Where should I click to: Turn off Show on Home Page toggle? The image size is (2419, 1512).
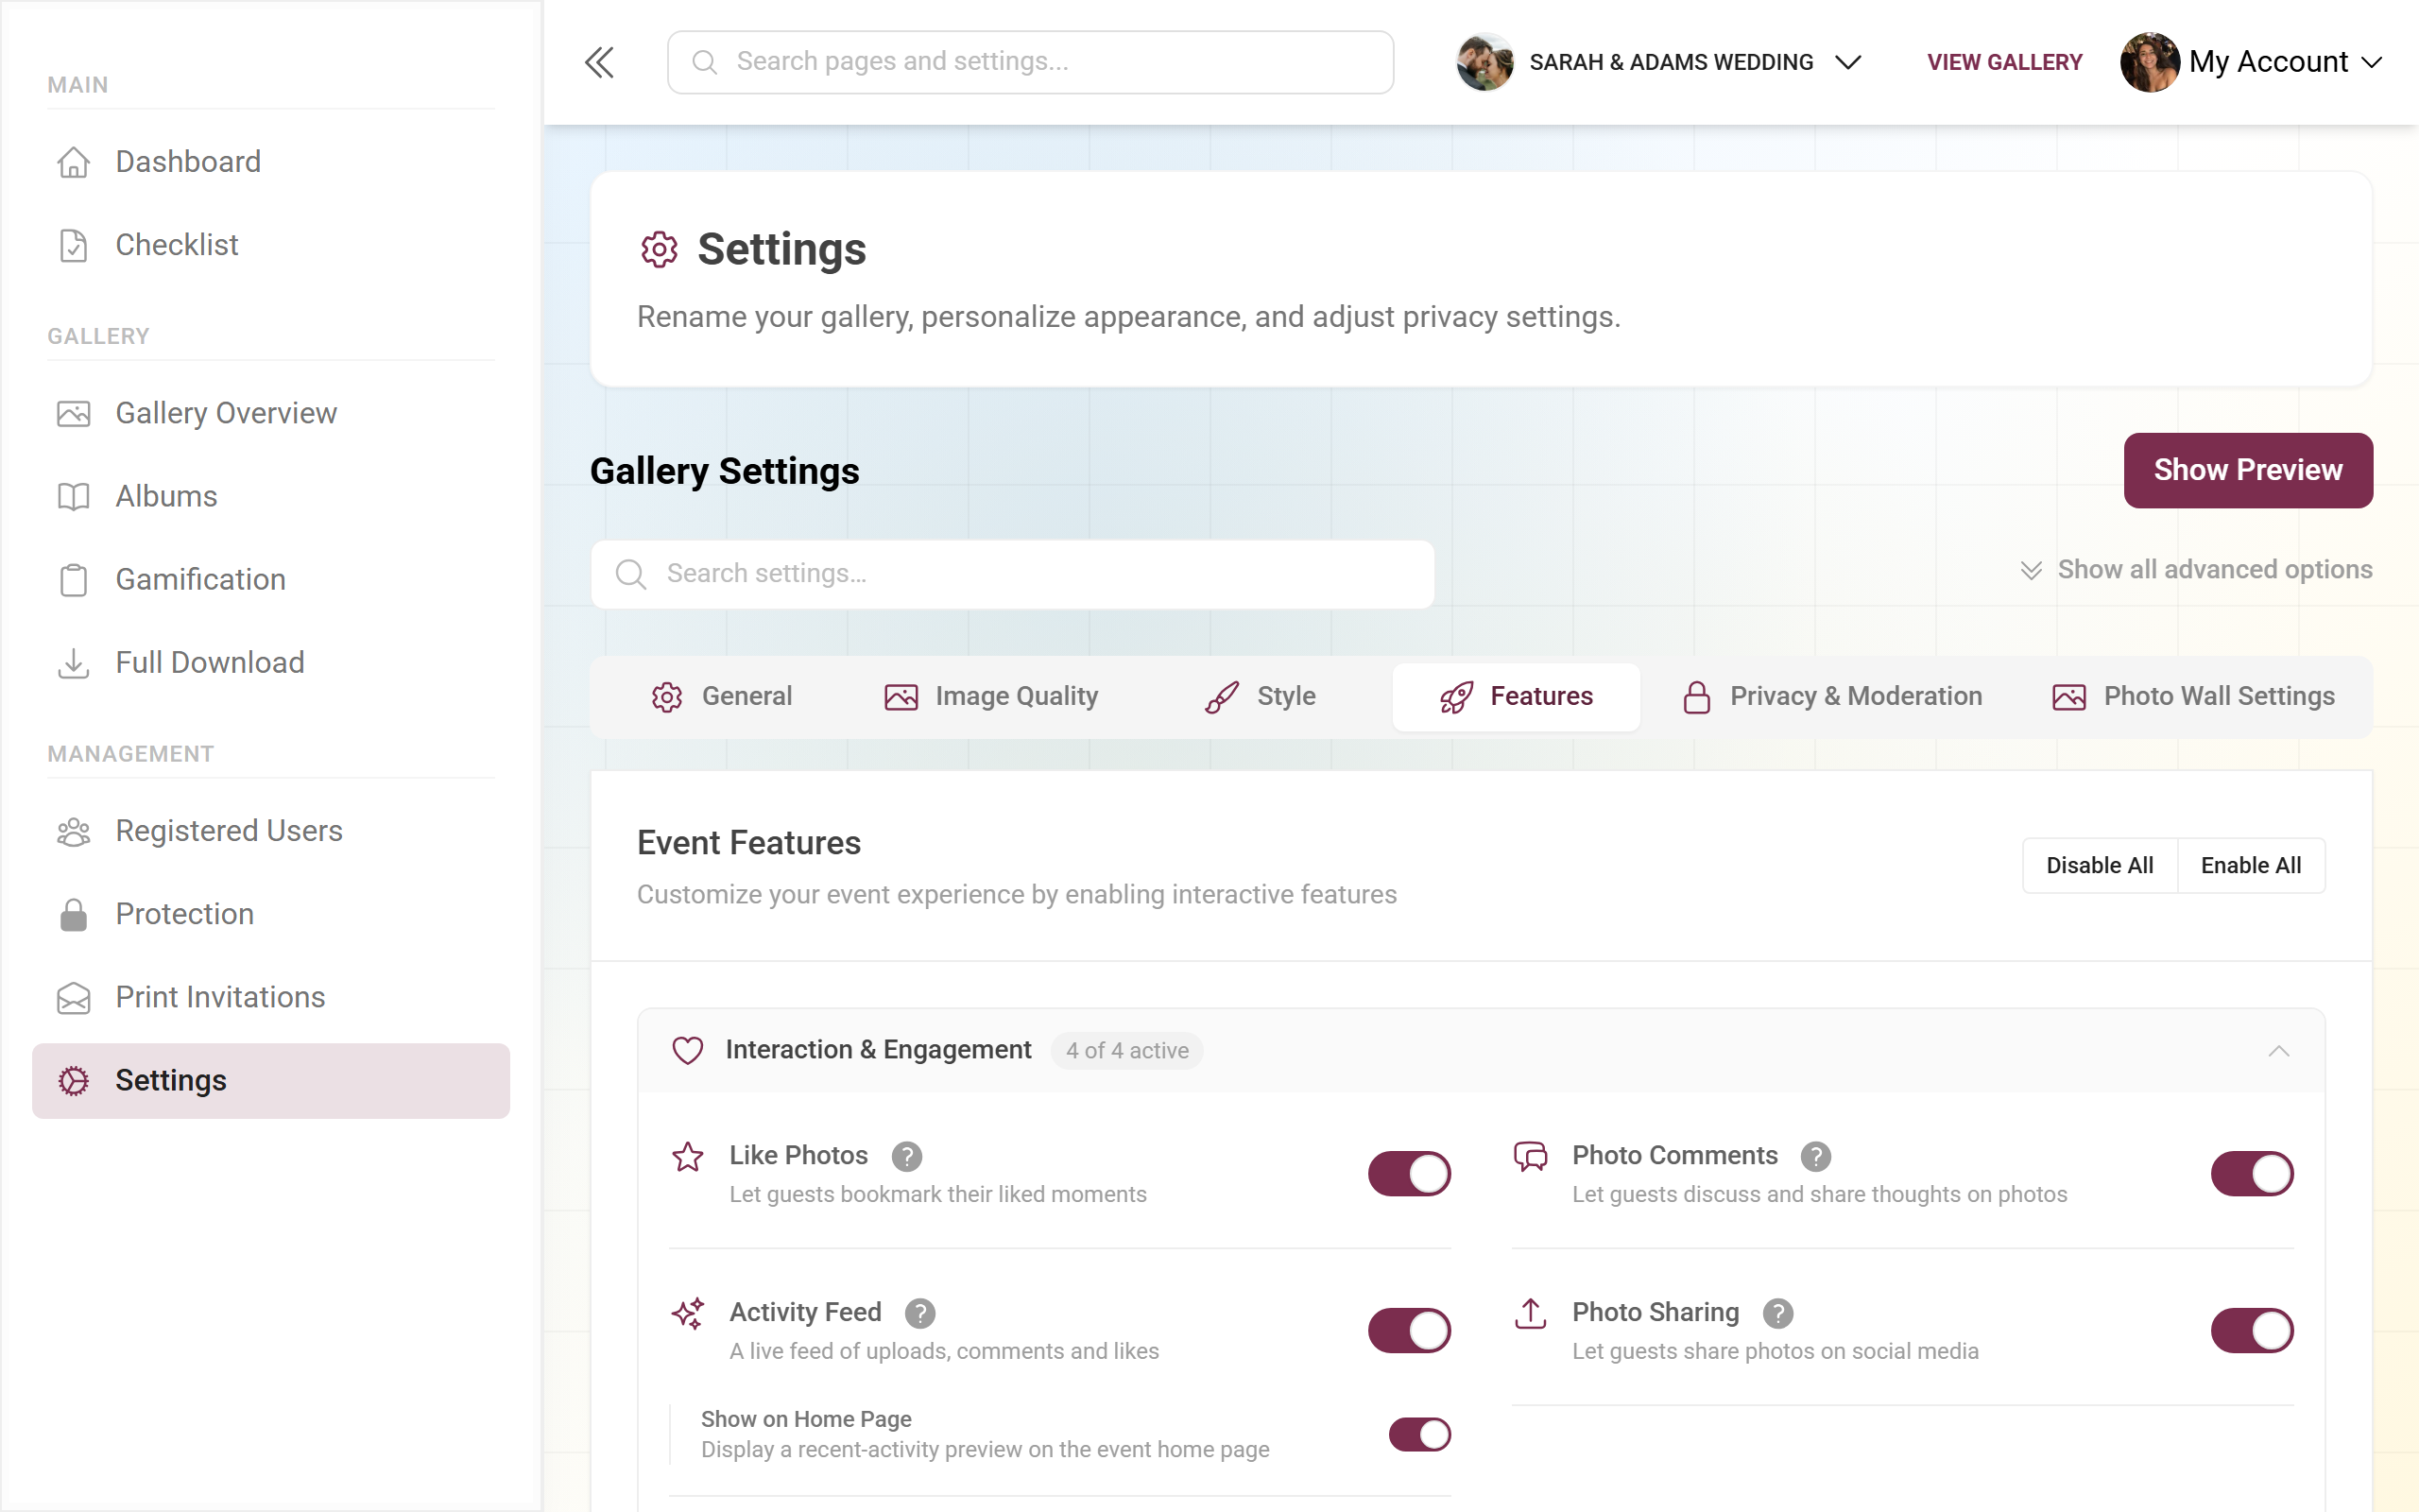(x=1418, y=1435)
